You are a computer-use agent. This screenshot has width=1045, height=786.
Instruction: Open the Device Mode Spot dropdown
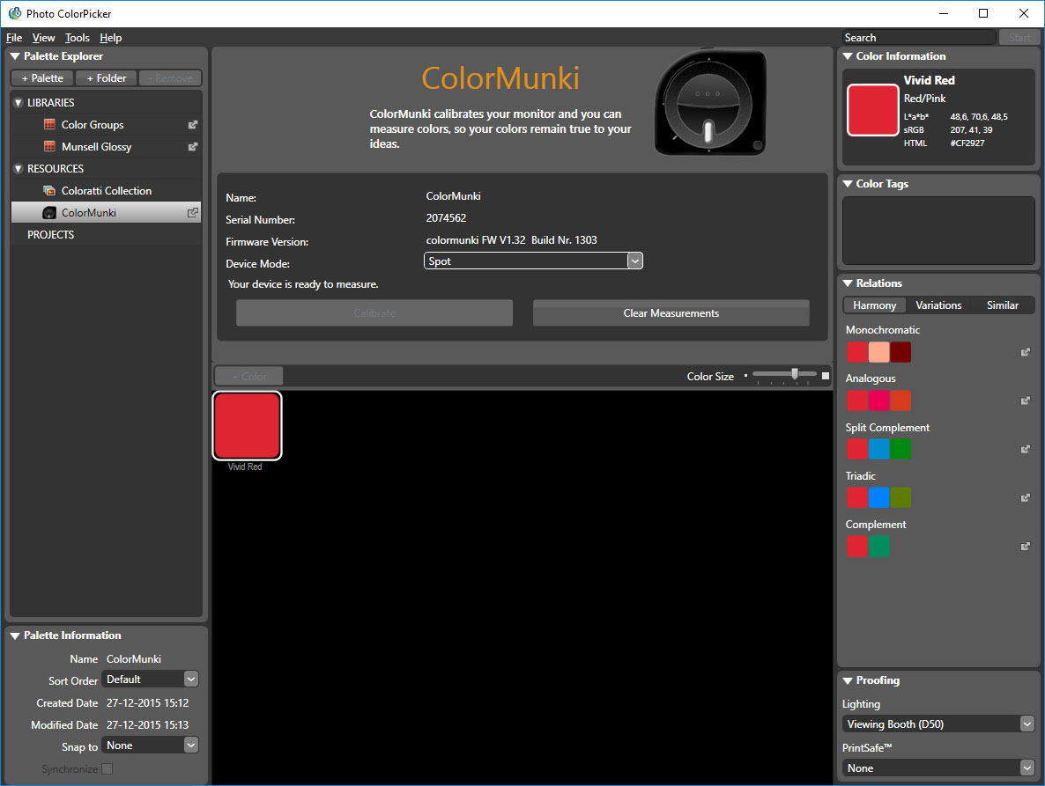533,261
